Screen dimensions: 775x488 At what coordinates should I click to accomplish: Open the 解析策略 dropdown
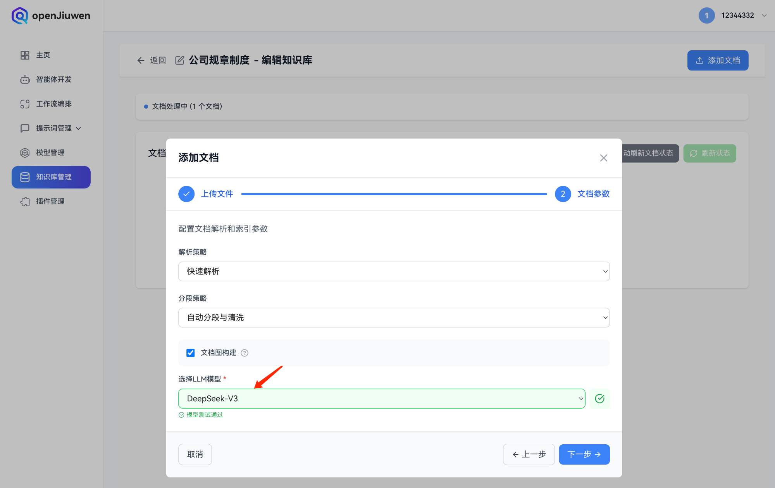click(394, 271)
